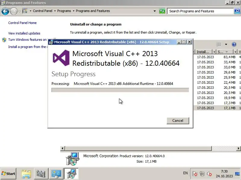Select row with size 33,4 MB
The width and height of the screenshot is (241, 180).
tap(217, 62)
